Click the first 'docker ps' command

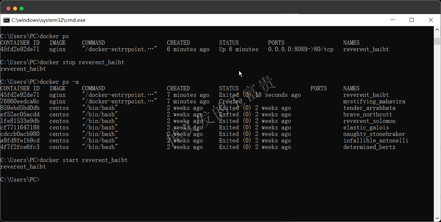(x=54, y=36)
